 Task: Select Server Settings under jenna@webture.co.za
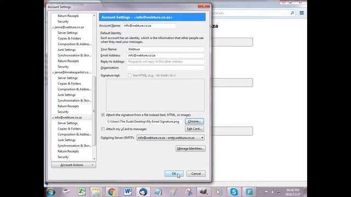click(67, 33)
